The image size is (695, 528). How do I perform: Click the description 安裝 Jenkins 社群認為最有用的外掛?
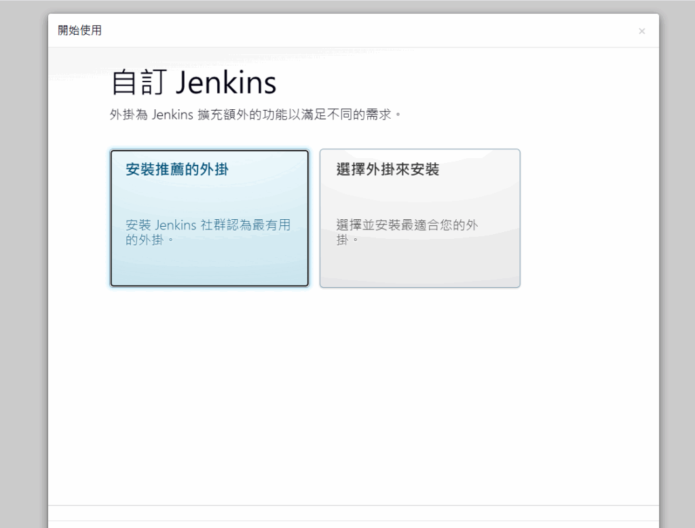click(x=208, y=232)
